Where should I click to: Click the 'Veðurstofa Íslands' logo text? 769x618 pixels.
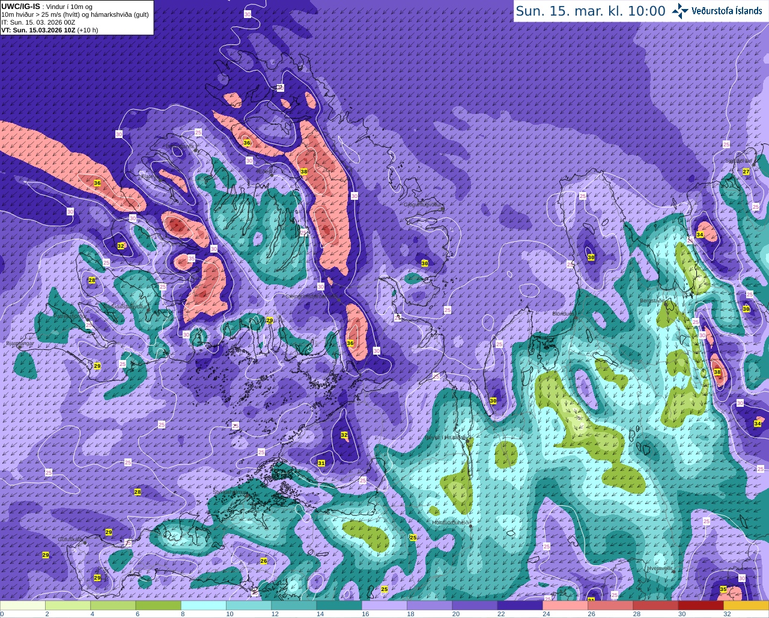tap(727, 11)
